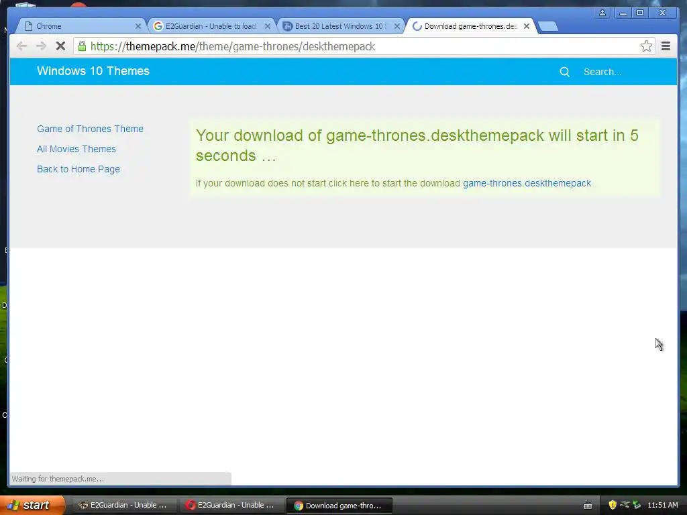Bookmark page with the star icon
This screenshot has height=515, width=687.
pos(646,46)
